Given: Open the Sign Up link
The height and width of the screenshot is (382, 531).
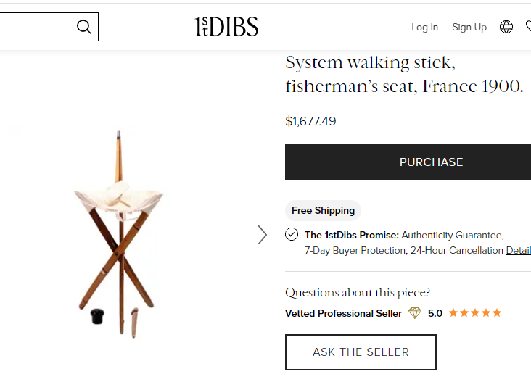Looking at the screenshot, I should [469, 27].
